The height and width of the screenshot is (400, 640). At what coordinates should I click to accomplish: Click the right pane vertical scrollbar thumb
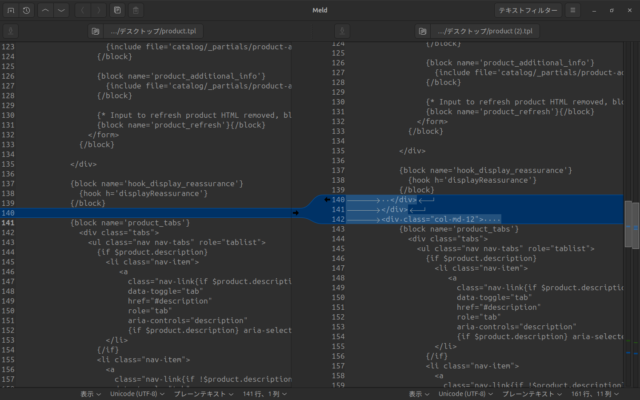click(628, 224)
